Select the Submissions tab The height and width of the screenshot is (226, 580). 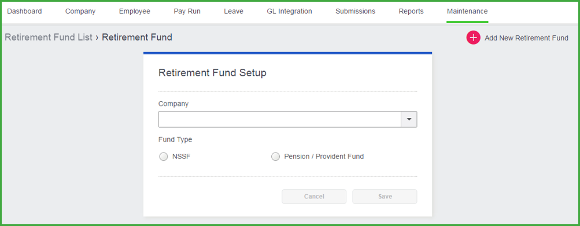(x=356, y=12)
